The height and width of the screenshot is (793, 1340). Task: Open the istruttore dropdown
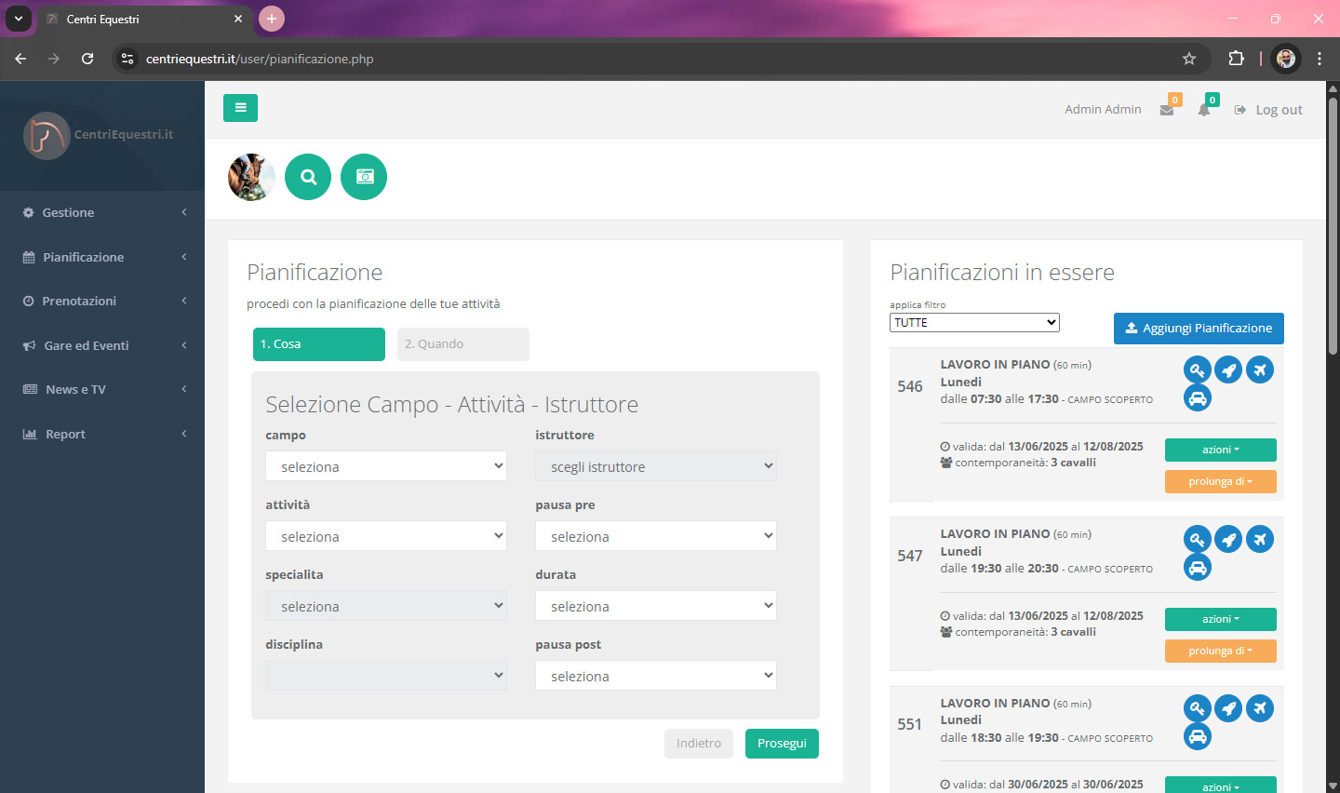(x=656, y=466)
